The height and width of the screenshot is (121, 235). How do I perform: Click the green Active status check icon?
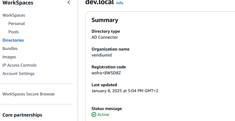[94, 114]
